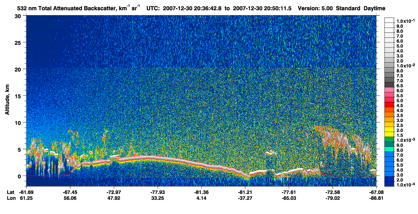Select longitude value '61.25'
Image resolution: width=418 pixels, height=214 pixels.
click(26, 198)
